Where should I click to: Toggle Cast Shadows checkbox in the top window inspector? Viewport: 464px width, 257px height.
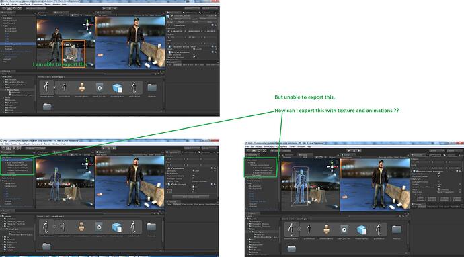coord(194,54)
